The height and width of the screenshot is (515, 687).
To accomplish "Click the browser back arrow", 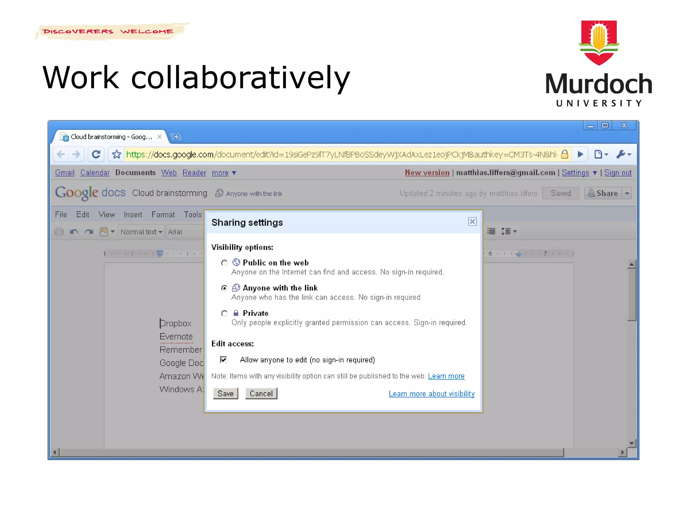I will pos(61,154).
